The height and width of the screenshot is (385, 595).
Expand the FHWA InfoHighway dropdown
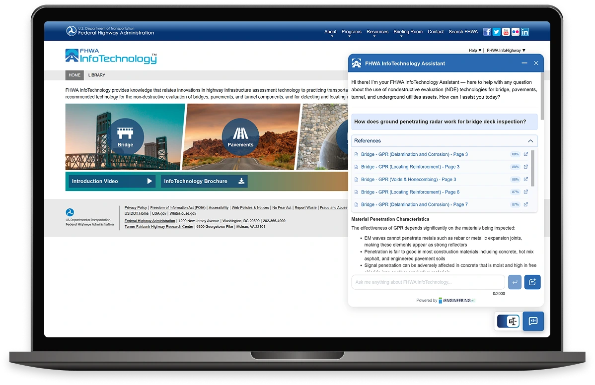(x=506, y=50)
